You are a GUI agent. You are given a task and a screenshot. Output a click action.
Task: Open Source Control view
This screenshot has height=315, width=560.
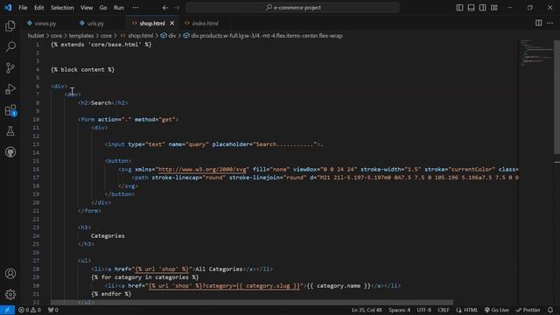[x=10, y=68]
